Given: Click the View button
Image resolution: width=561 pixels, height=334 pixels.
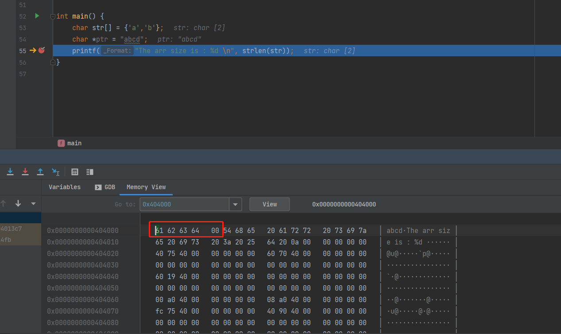Looking at the screenshot, I should coord(270,204).
